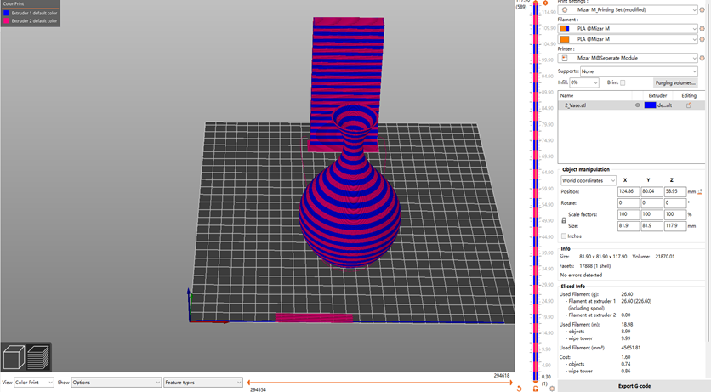
Task: Open the Supports dropdown set to None
Action: click(639, 71)
